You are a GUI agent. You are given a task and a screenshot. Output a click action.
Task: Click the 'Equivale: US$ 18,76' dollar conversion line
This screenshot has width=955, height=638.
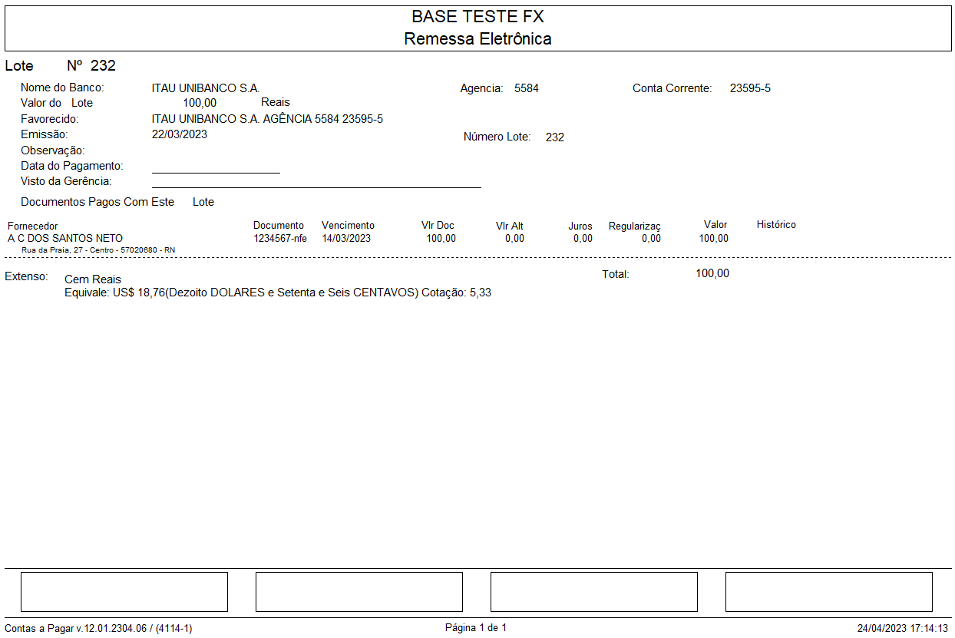click(x=278, y=293)
